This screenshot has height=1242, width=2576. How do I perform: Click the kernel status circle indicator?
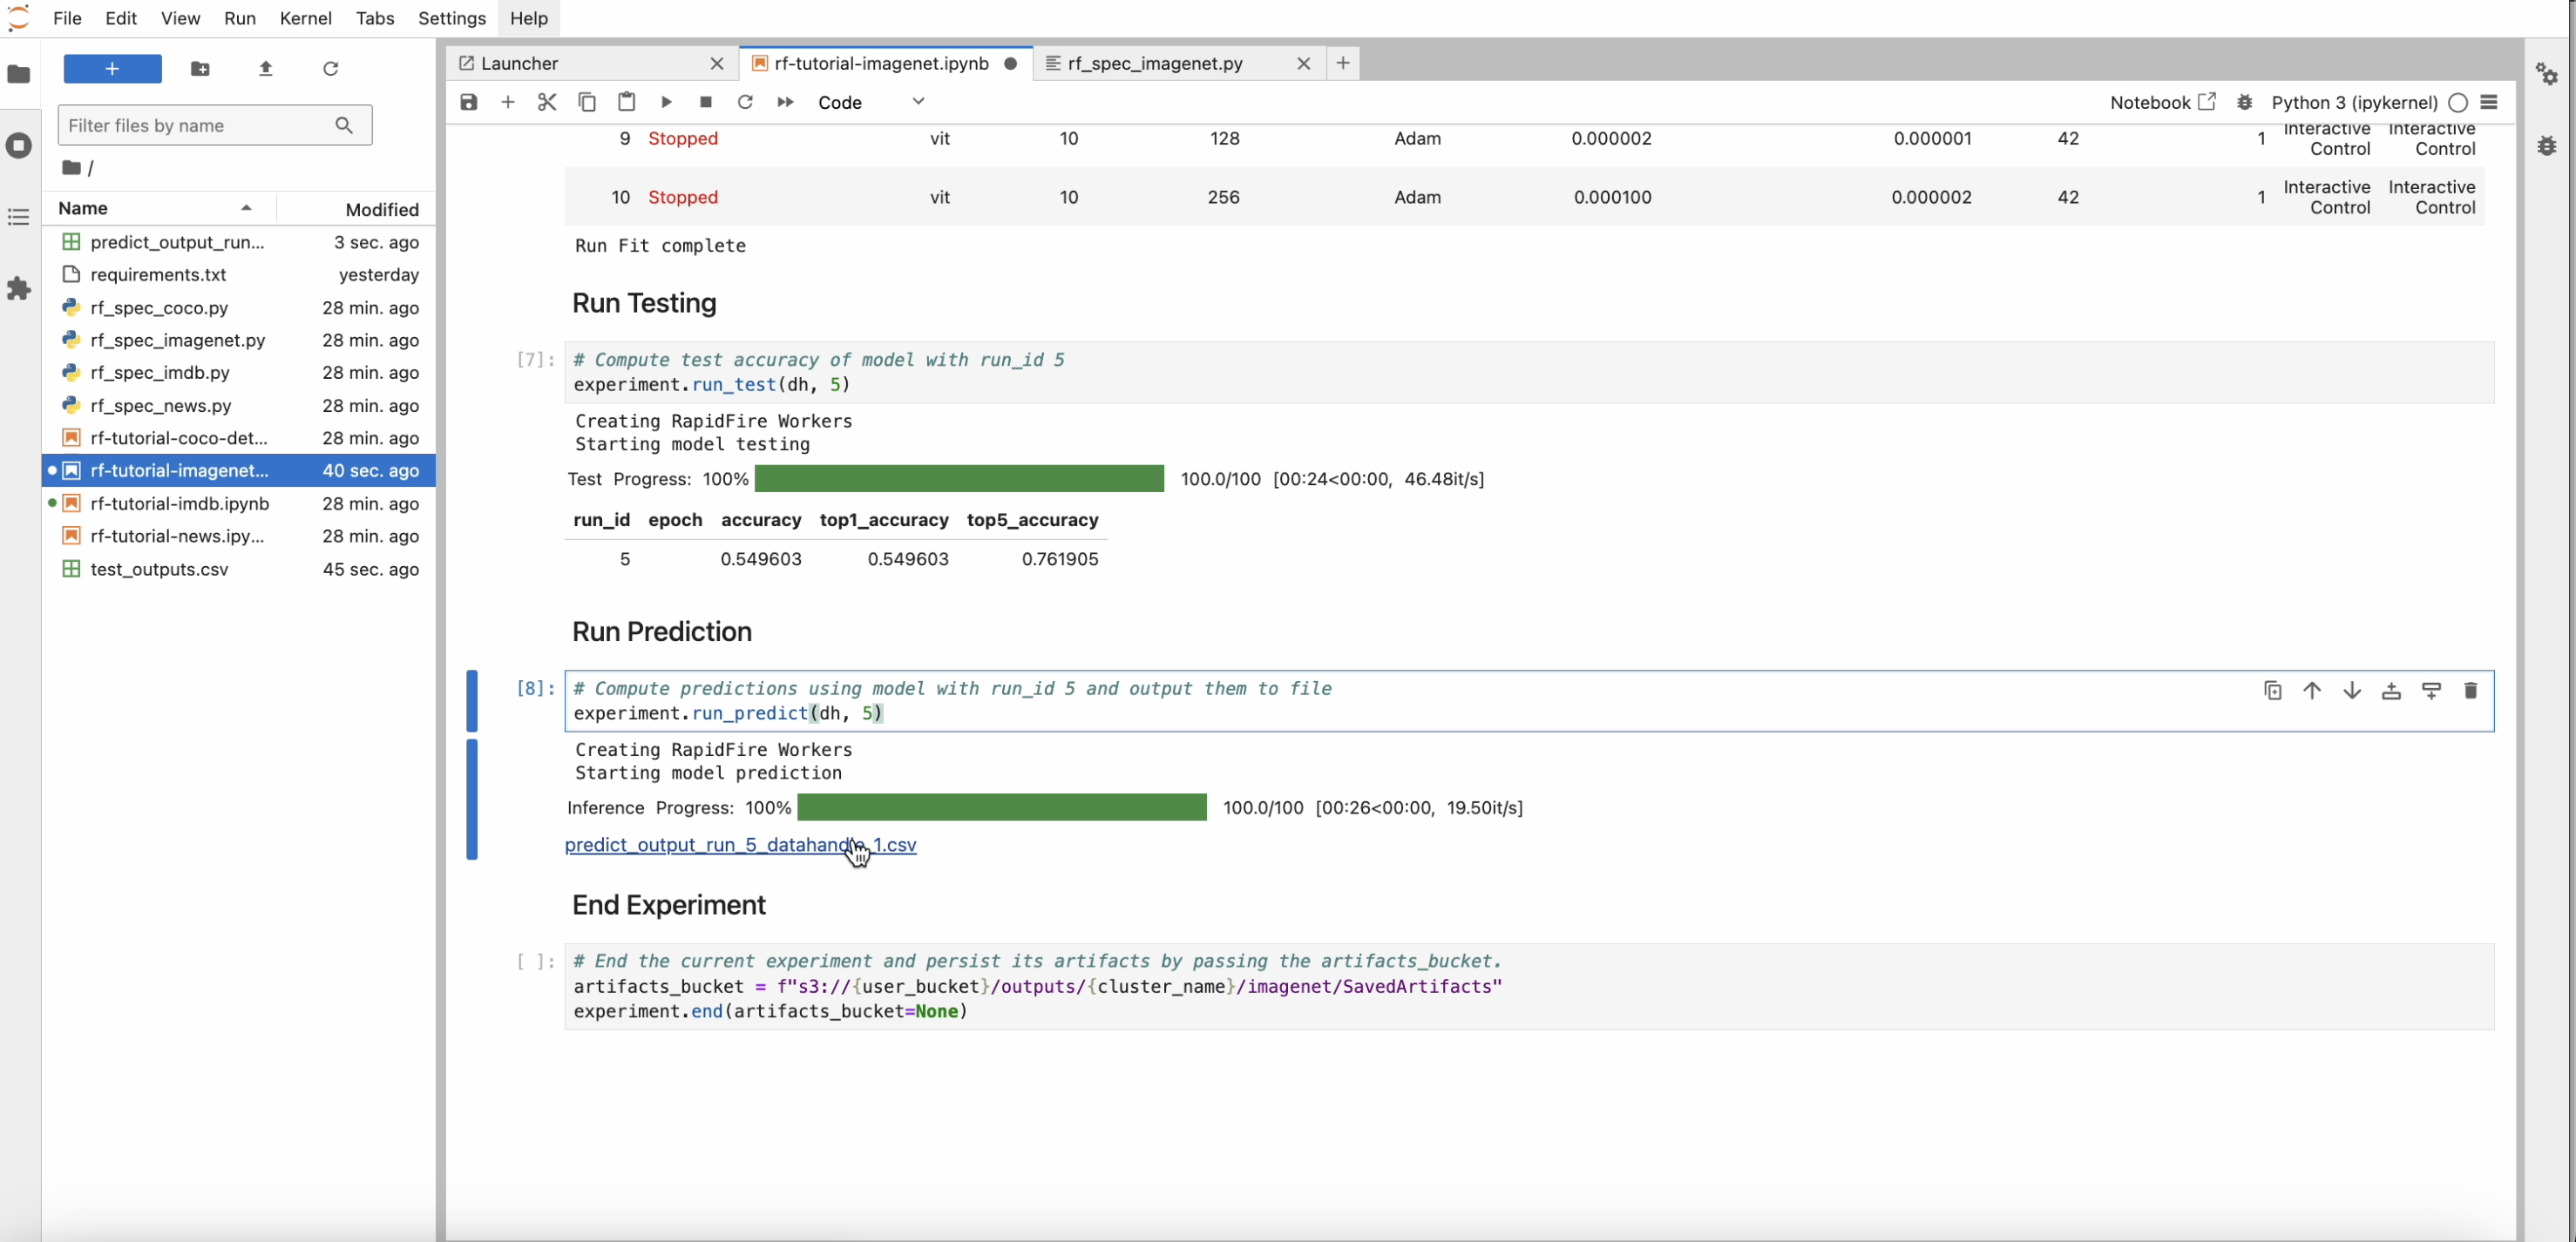pos(2458,102)
